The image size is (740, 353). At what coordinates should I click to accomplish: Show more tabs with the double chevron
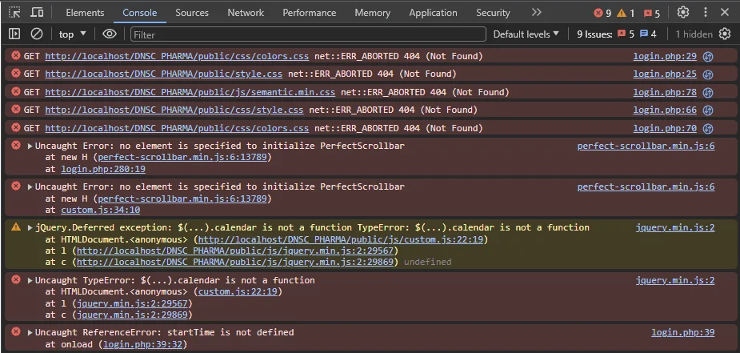[x=536, y=12]
